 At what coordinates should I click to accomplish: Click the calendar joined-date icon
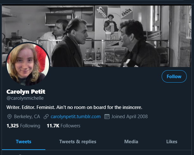[x=107, y=117]
